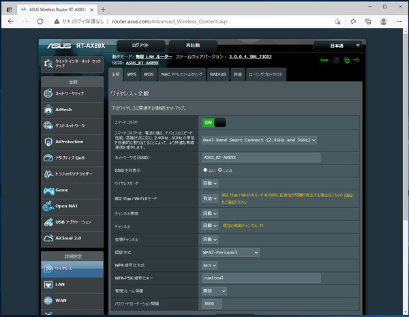The height and width of the screenshot is (317, 409).
Task: Open the Adaptive QoS gauge icon
Action: pos(48,158)
